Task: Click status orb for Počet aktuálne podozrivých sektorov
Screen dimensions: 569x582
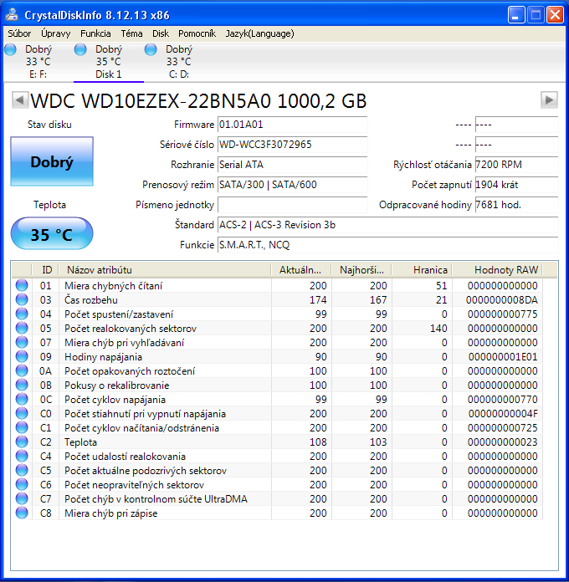Action: [x=22, y=470]
